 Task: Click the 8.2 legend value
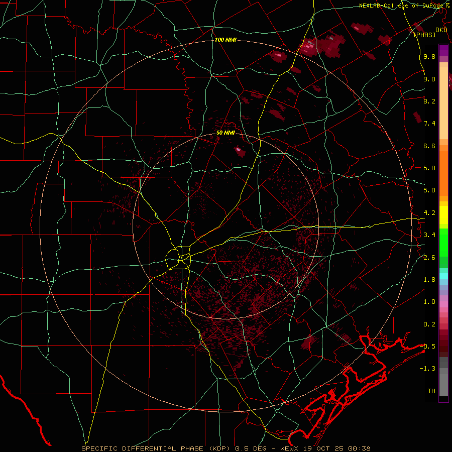pyautogui.click(x=429, y=101)
